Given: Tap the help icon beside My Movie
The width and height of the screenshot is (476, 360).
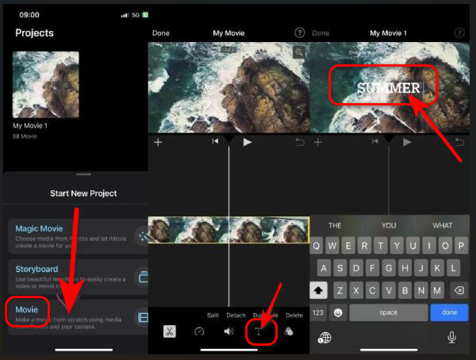Looking at the screenshot, I should [300, 33].
